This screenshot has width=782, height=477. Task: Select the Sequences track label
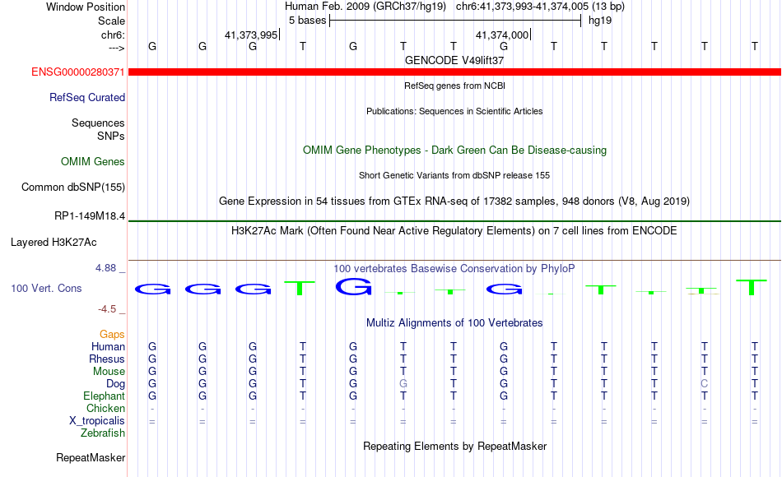[98, 123]
